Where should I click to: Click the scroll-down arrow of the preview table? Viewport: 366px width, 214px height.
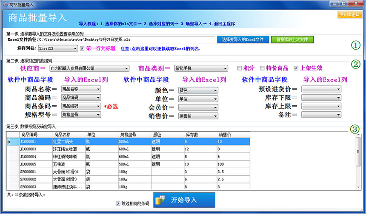coord(358,186)
